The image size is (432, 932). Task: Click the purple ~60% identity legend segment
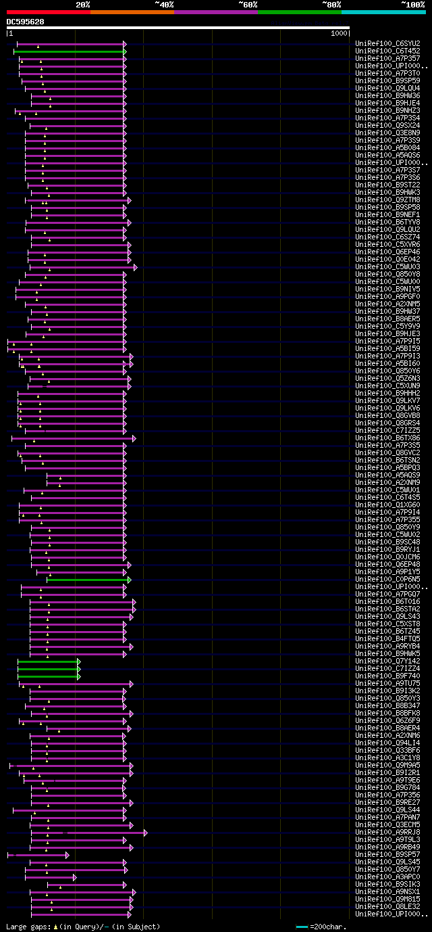(x=215, y=12)
